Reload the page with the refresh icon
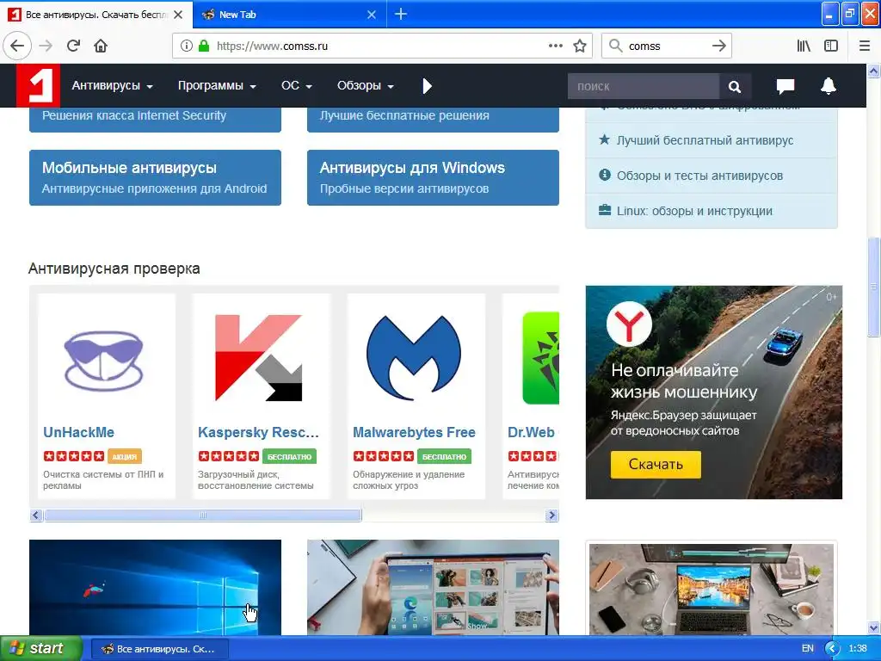The height and width of the screenshot is (661, 881). point(73,46)
